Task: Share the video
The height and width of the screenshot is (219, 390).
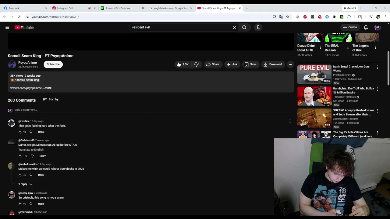Action: tap(213, 64)
